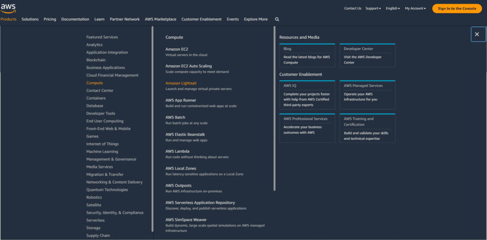Image resolution: width=487 pixels, height=240 pixels.
Task: Click the Contact Us link
Action: (352, 9)
